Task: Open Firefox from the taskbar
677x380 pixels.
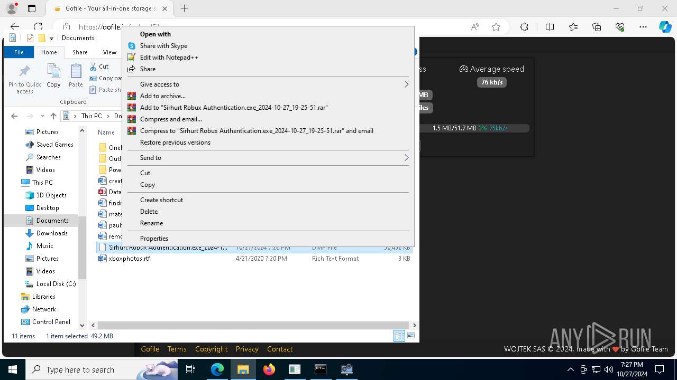Action: click(x=269, y=369)
